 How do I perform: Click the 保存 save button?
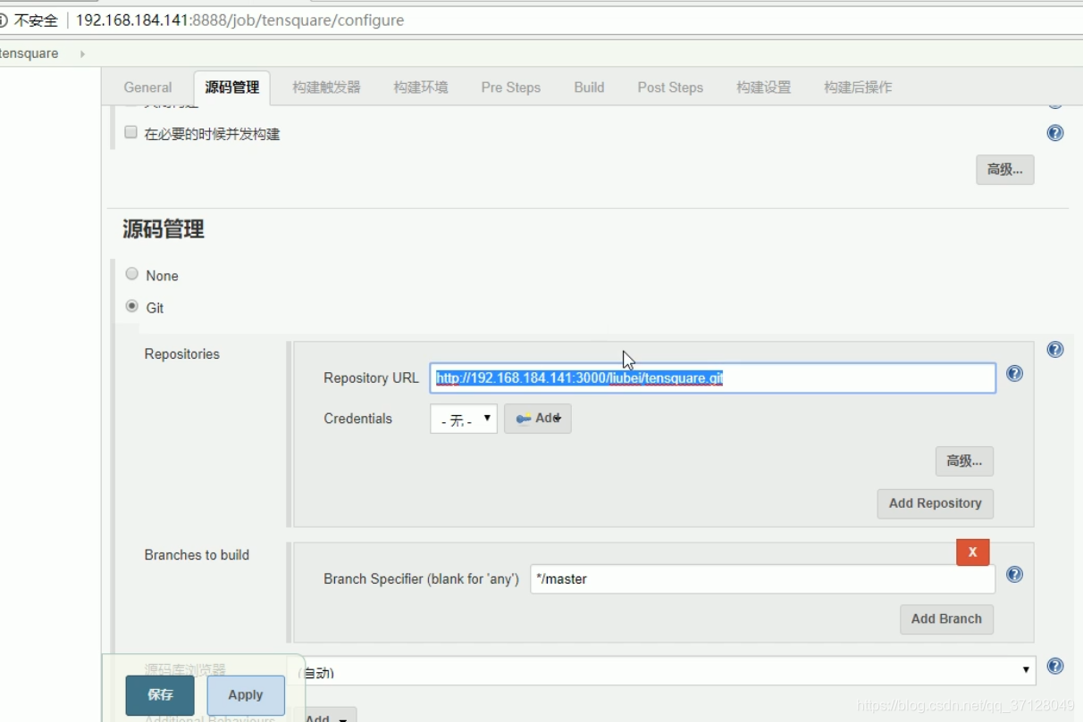[160, 695]
